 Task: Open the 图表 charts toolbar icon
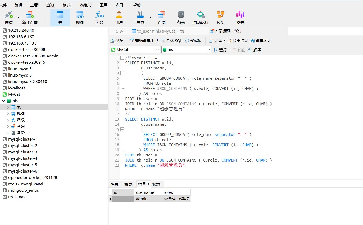[240, 18]
